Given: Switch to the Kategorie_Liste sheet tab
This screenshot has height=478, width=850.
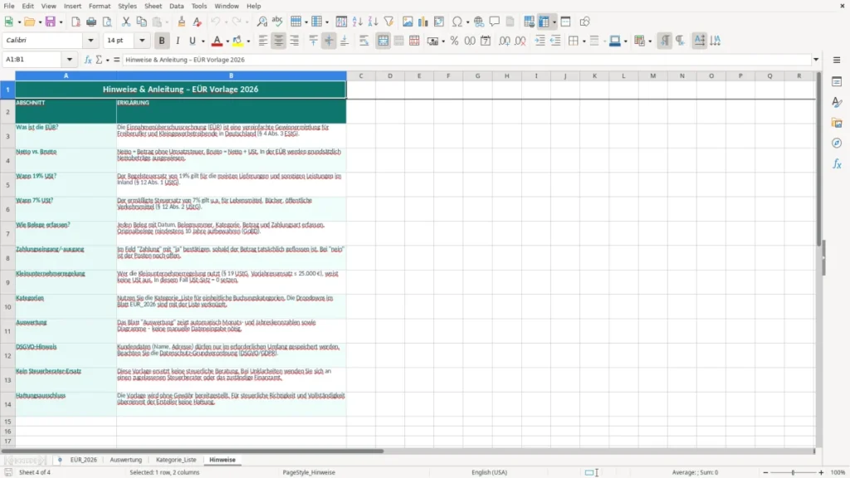Looking at the screenshot, I should [x=176, y=460].
